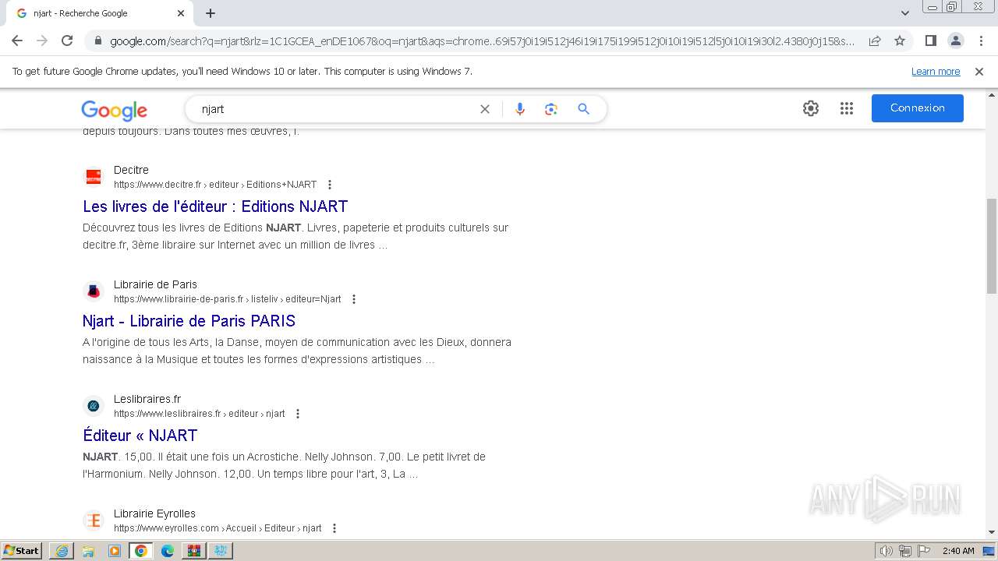Go to the Google homepage logo
This screenshot has height=561, width=998.
pos(114,110)
